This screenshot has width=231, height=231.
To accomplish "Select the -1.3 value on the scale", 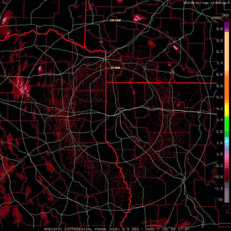I will tap(218, 188).
